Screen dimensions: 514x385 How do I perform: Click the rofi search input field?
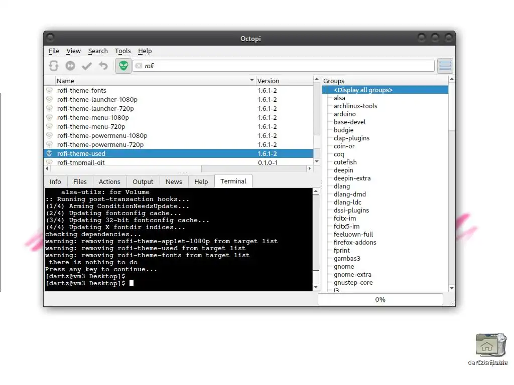coord(284,66)
